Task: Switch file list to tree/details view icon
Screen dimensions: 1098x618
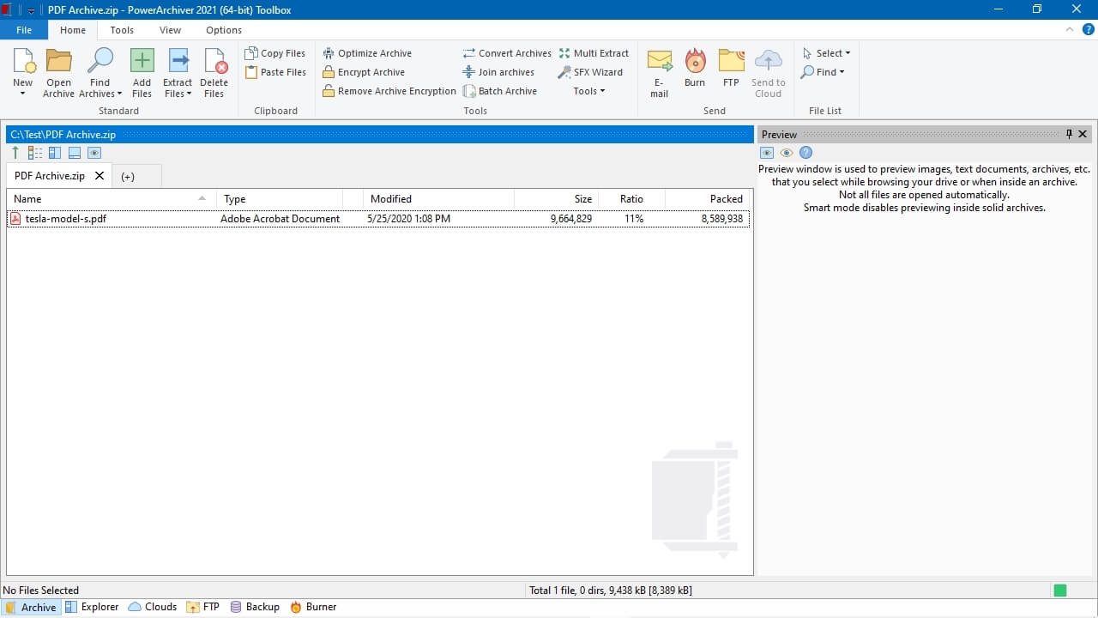Action: click(35, 153)
